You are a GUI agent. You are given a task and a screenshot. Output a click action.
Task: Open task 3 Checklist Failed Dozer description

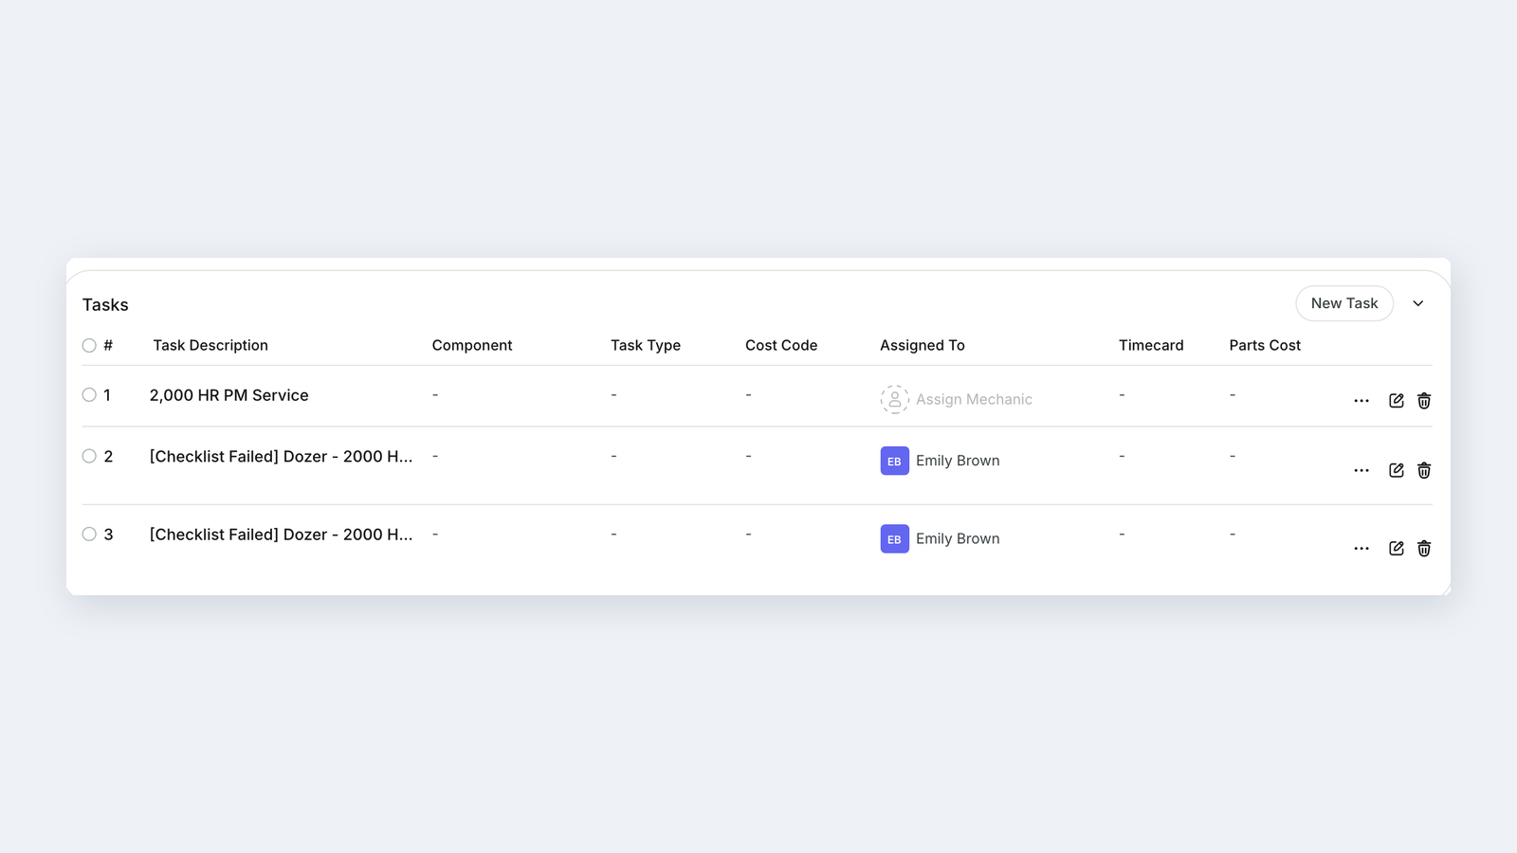pos(281,535)
